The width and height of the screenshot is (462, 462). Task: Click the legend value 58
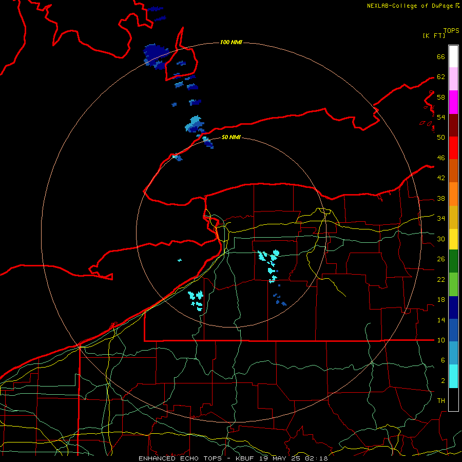coord(441,97)
